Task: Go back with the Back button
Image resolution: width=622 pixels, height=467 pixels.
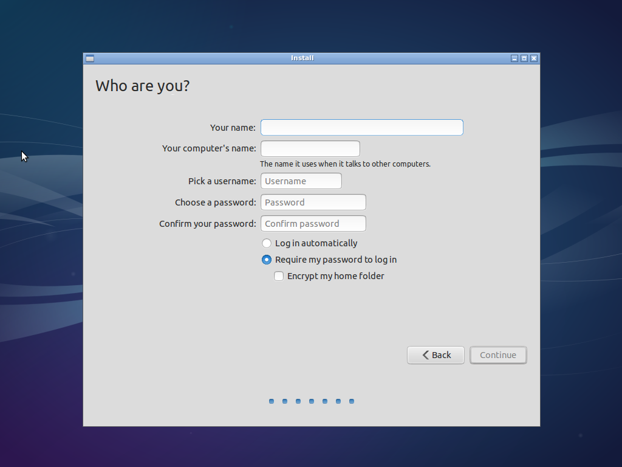Action: click(x=436, y=355)
